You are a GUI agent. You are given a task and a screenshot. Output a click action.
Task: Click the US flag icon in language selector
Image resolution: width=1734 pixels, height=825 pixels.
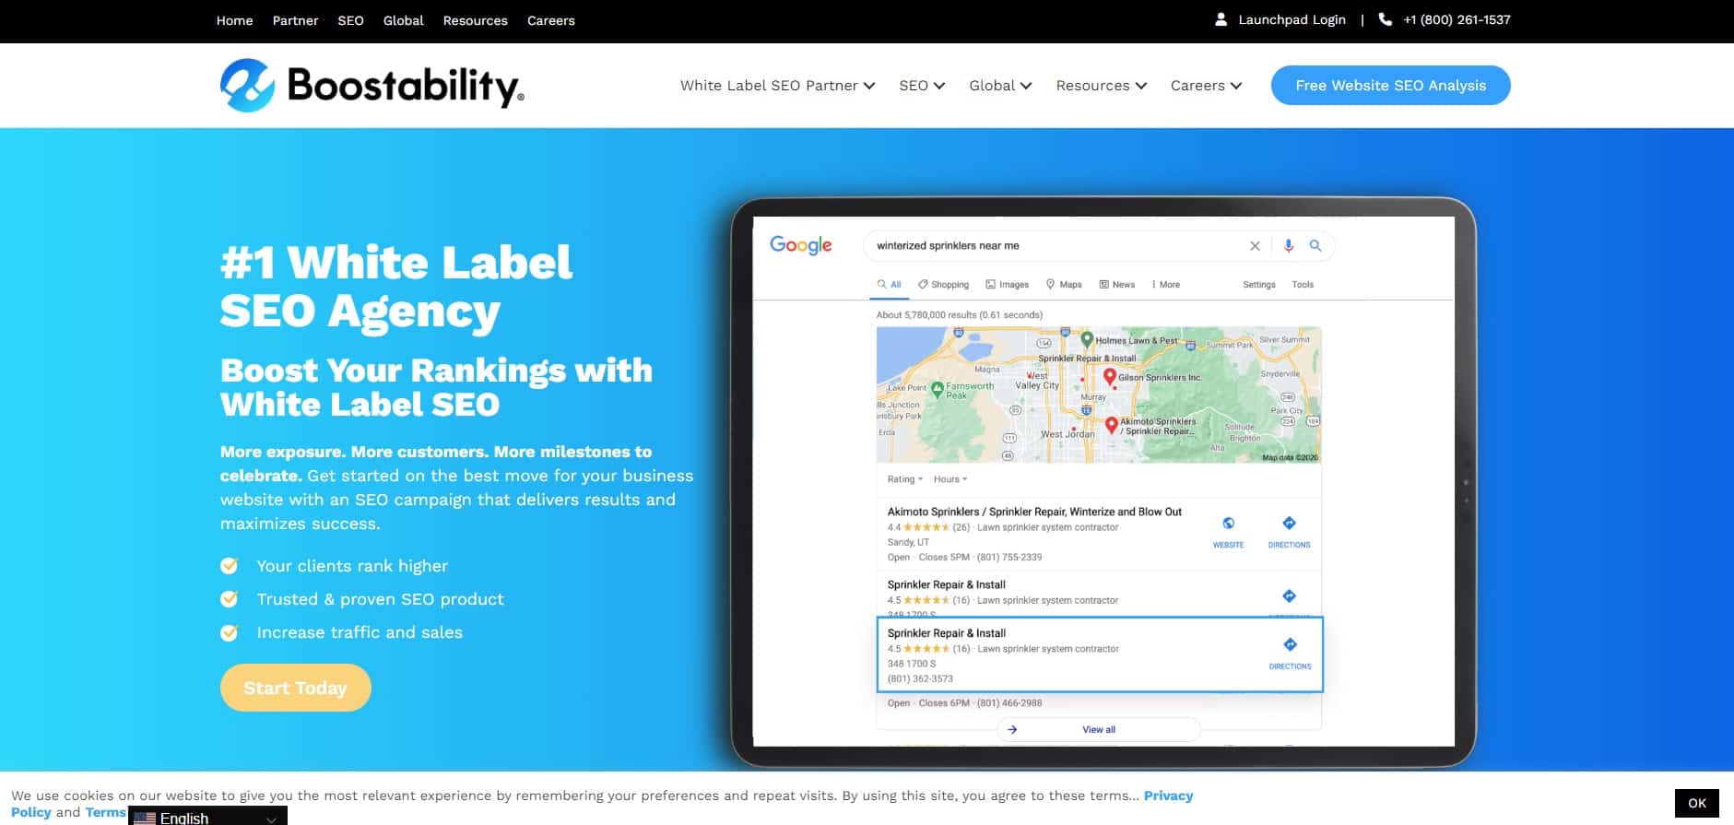click(145, 818)
